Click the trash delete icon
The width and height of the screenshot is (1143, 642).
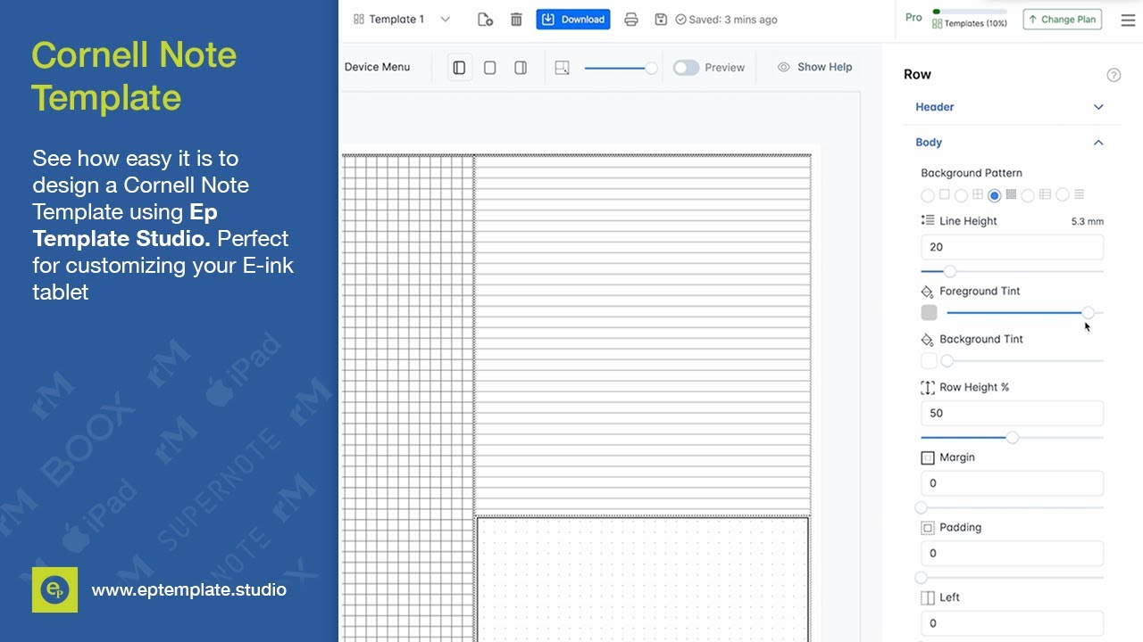pyautogui.click(x=516, y=20)
